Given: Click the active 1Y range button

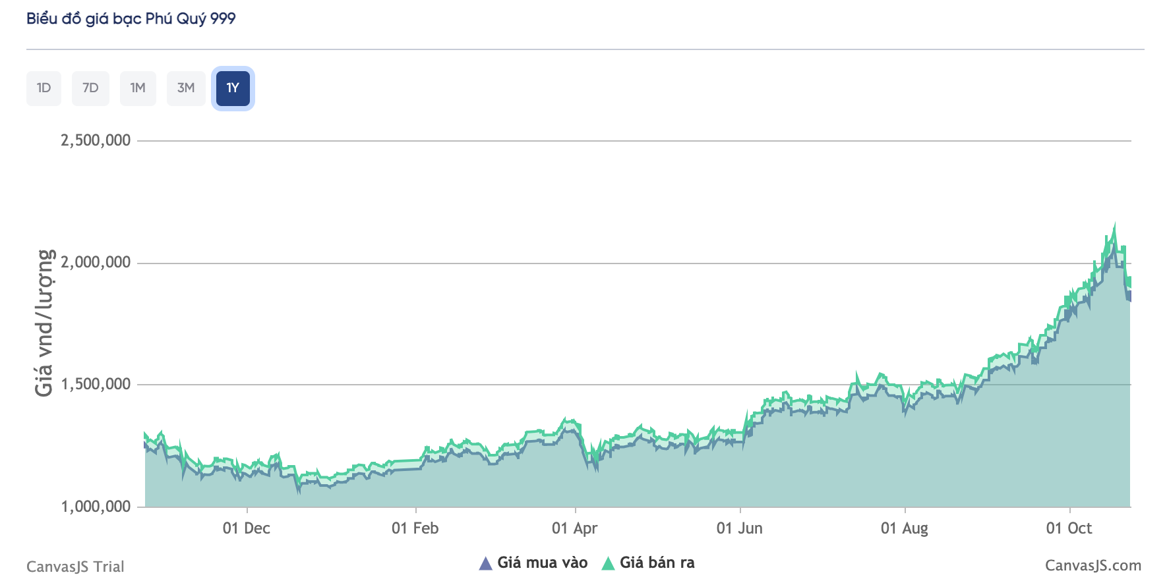Looking at the screenshot, I should click(233, 88).
